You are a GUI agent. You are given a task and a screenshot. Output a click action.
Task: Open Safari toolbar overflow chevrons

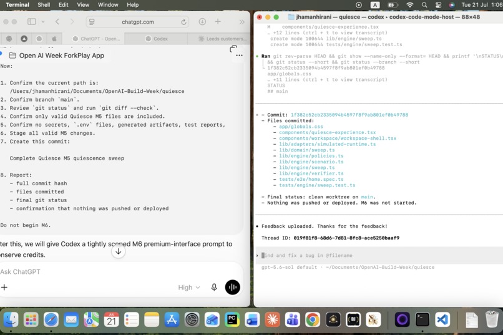(242, 22)
